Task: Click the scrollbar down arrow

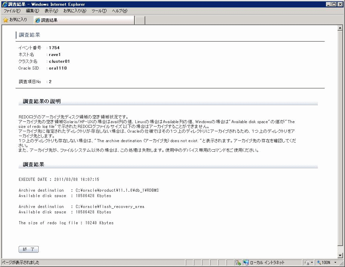Action: [x=340, y=255]
